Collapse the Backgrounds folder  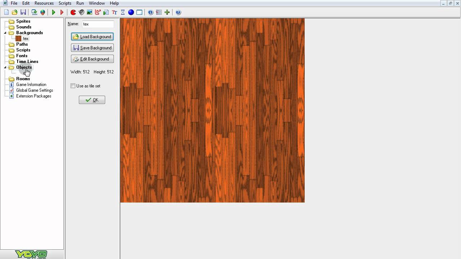pos(5,33)
